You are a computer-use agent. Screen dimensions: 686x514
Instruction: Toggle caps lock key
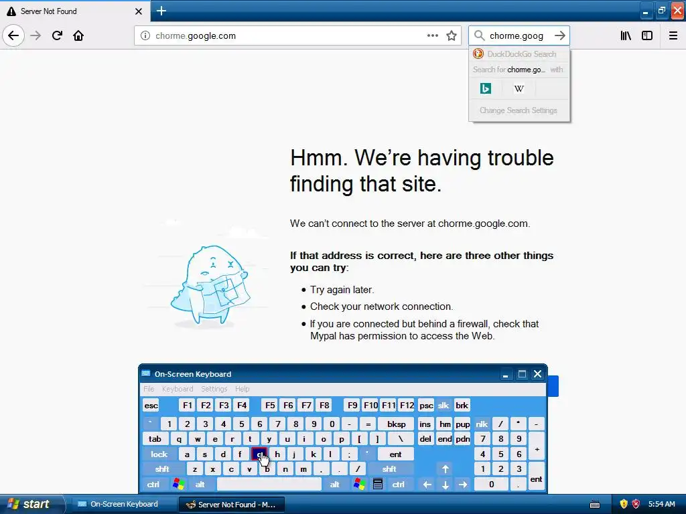click(x=159, y=454)
